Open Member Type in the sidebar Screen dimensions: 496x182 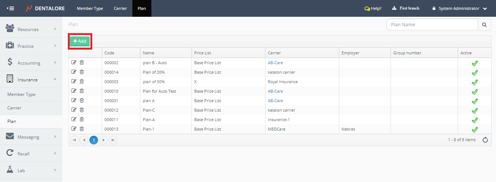22,94
